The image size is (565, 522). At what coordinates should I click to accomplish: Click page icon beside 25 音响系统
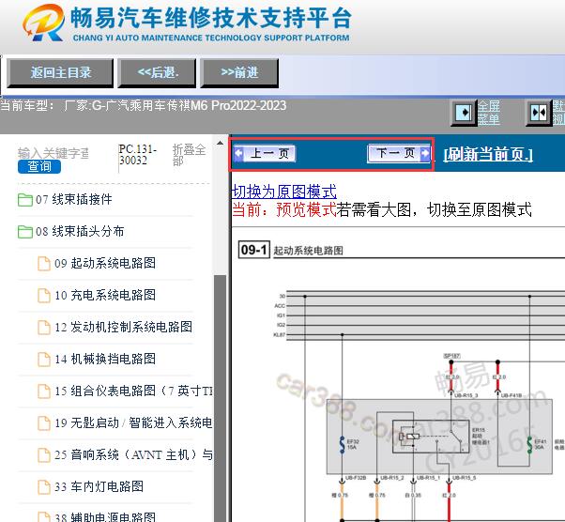[44, 455]
